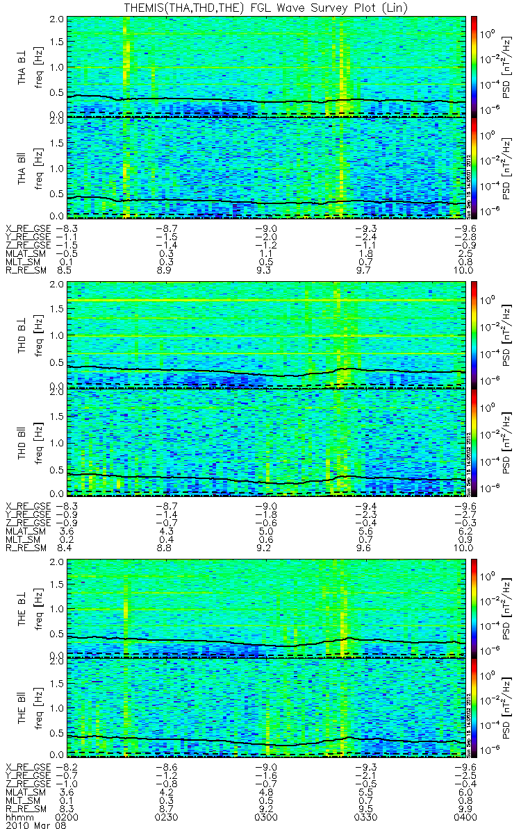
Task: Click MLT_SM label in the THE ephemeris block
Action: pyautogui.click(x=22, y=801)
